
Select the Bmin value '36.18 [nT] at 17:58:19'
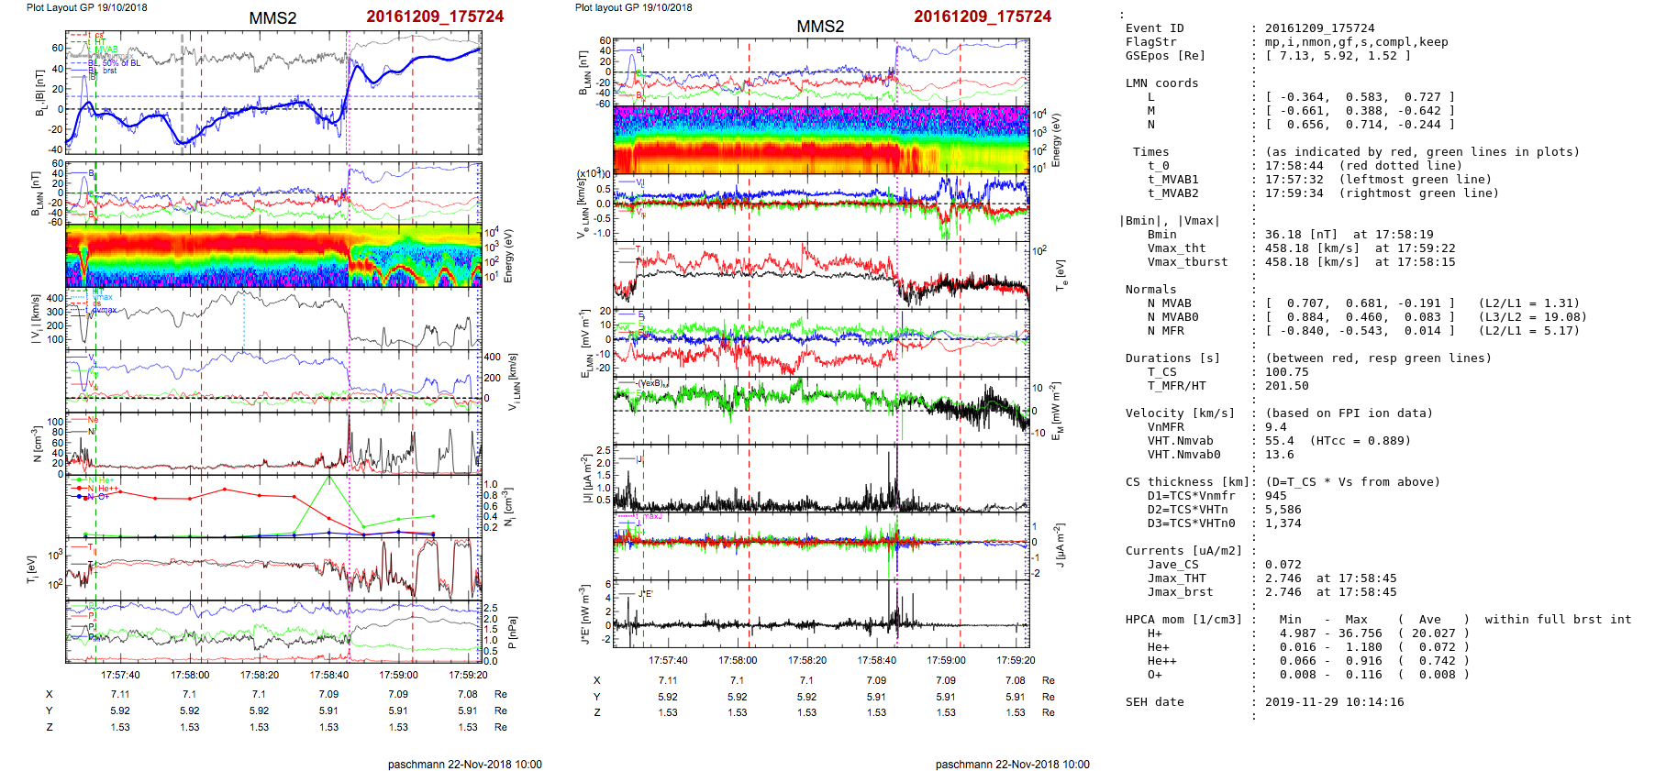point(1350,235)
